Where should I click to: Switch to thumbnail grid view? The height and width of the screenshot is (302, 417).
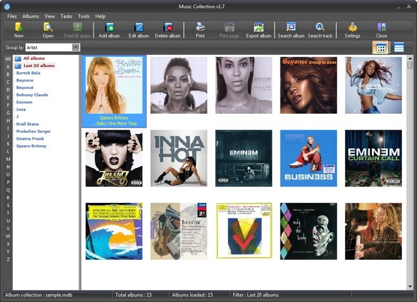pyautogui.click(x=380, y=48)
